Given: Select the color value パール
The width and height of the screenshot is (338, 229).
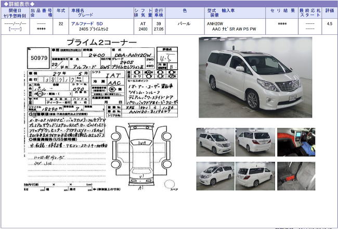Looking at the screenshot, I should [184, 24].
